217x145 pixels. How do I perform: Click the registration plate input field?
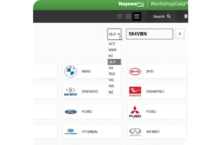click(x=150, y=34)
